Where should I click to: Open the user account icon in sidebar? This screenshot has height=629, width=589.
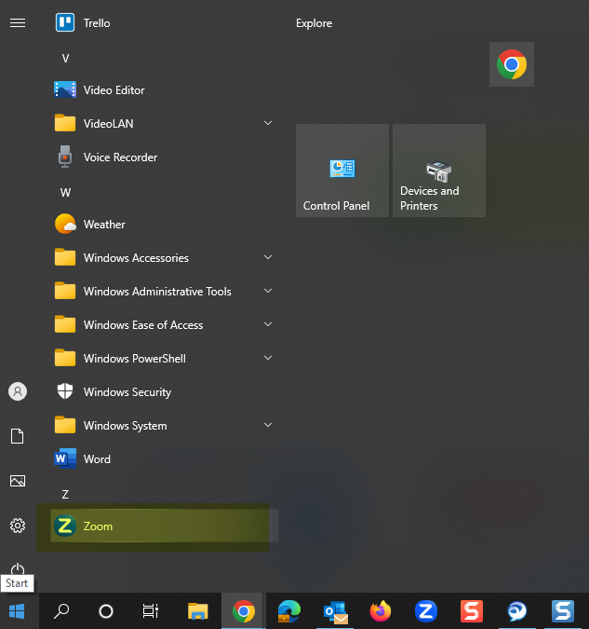(18, 391)
